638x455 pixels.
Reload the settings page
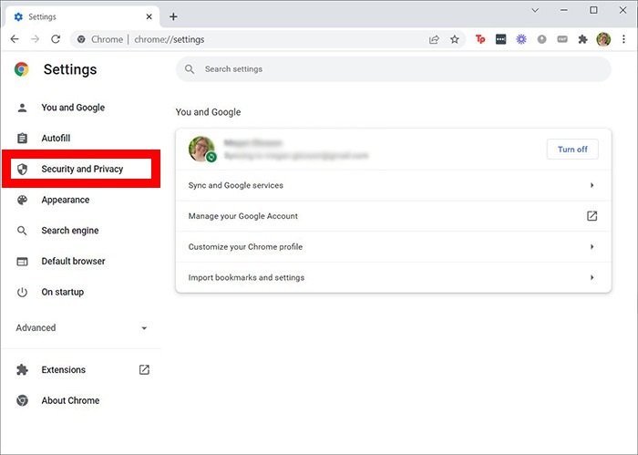[56, 39]
